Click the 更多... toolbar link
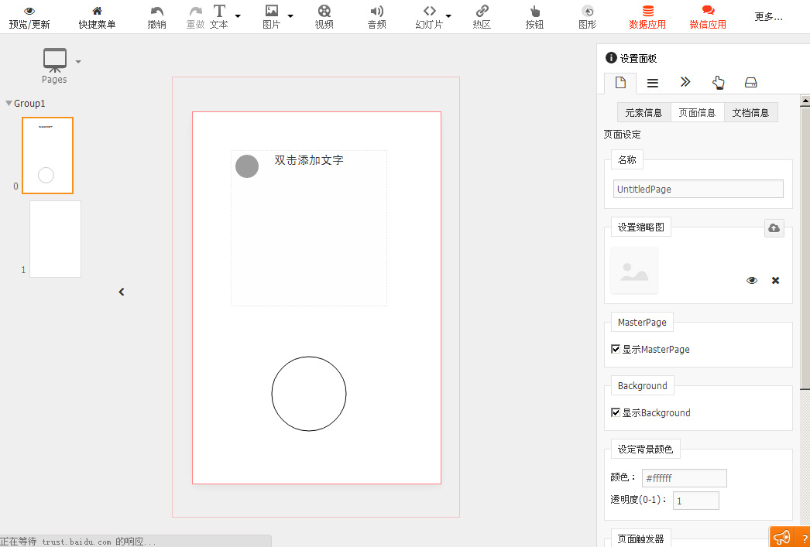The width and height of the screenshot is (810, 547). click(x=768, y=17)
